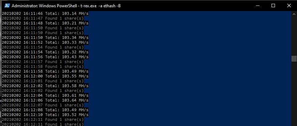Click the vertical scrollbar thumb
Viewport: 297px width, 126px height.
pos(294,59)
